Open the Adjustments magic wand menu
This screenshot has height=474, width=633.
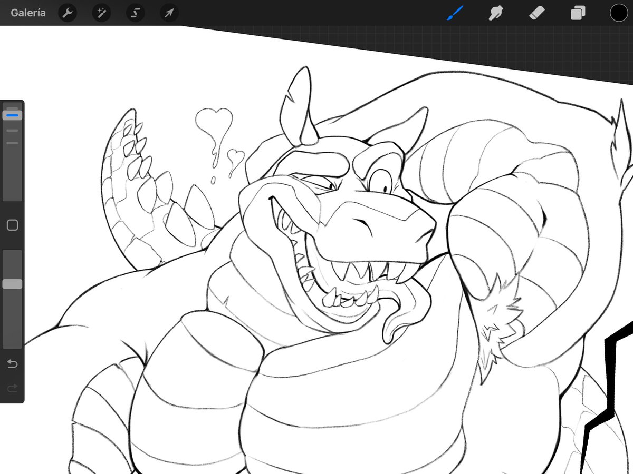click(101, 13)
